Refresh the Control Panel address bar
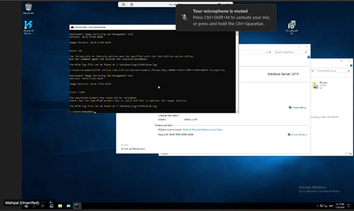 tap(270, 52)
